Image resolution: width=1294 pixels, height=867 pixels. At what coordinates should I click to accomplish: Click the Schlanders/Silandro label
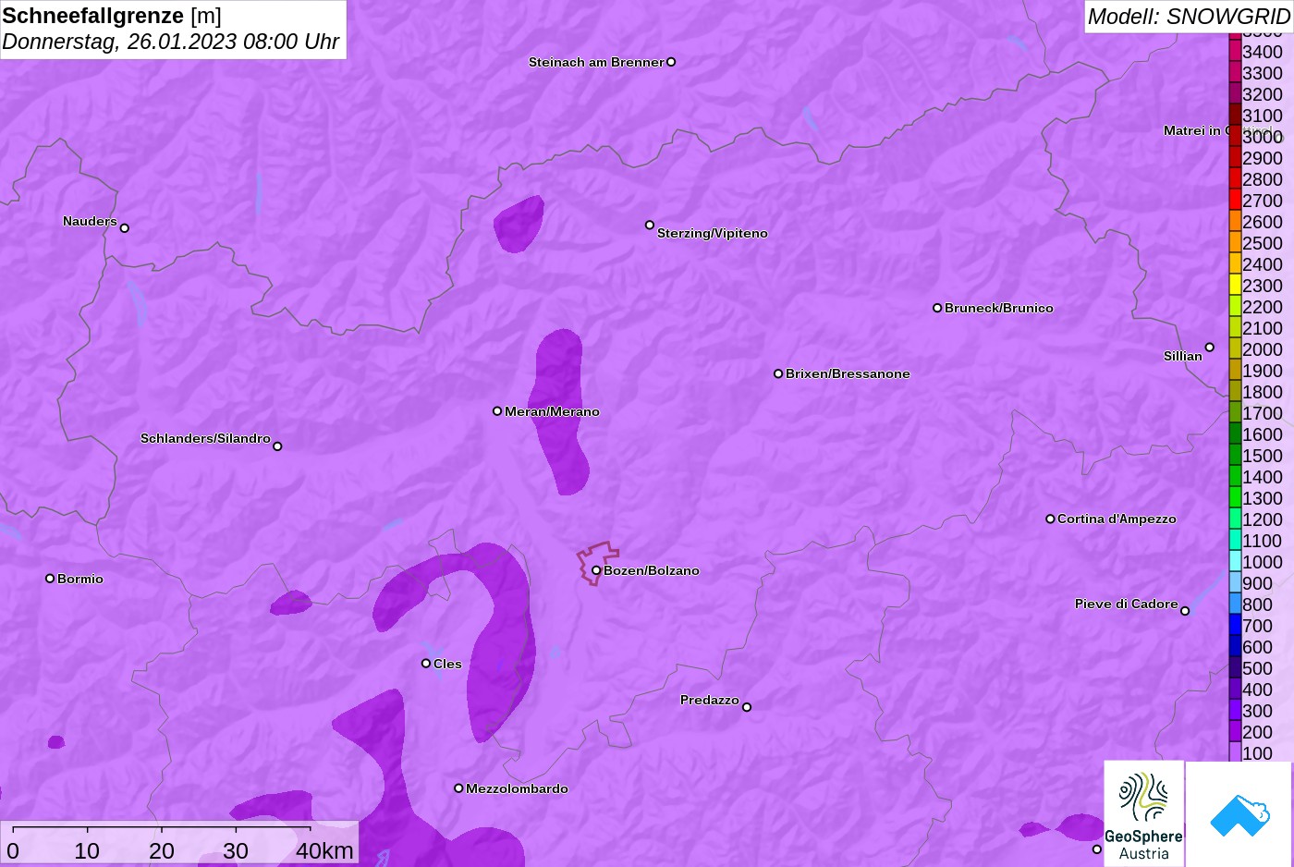coord(205,438)
